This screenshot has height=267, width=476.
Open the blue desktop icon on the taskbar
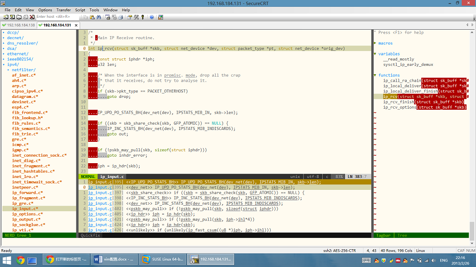32,261
